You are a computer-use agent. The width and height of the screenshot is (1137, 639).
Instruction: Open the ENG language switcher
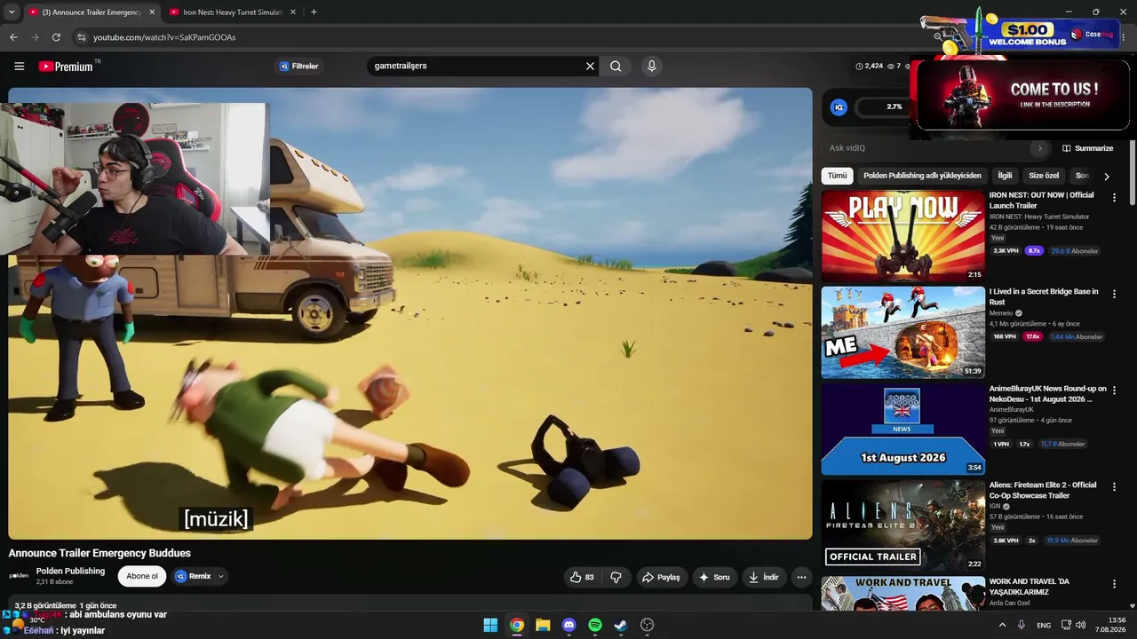1044,625
